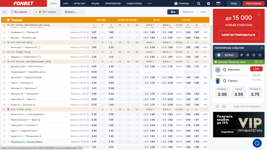Adjust handicap stepper for Ханфманн Я — Лайович Д
The image size is (267, 150).
(158, 32)
